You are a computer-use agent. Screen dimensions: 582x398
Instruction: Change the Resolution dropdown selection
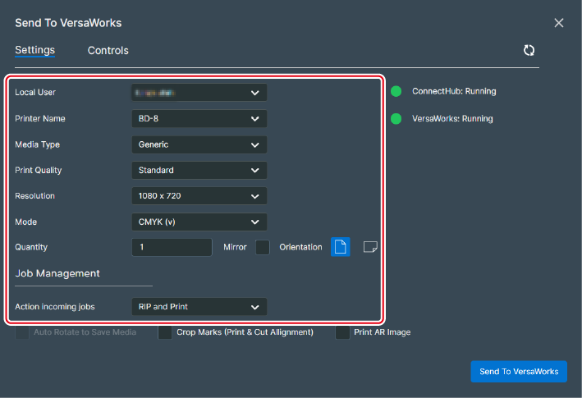click(199, 196)
